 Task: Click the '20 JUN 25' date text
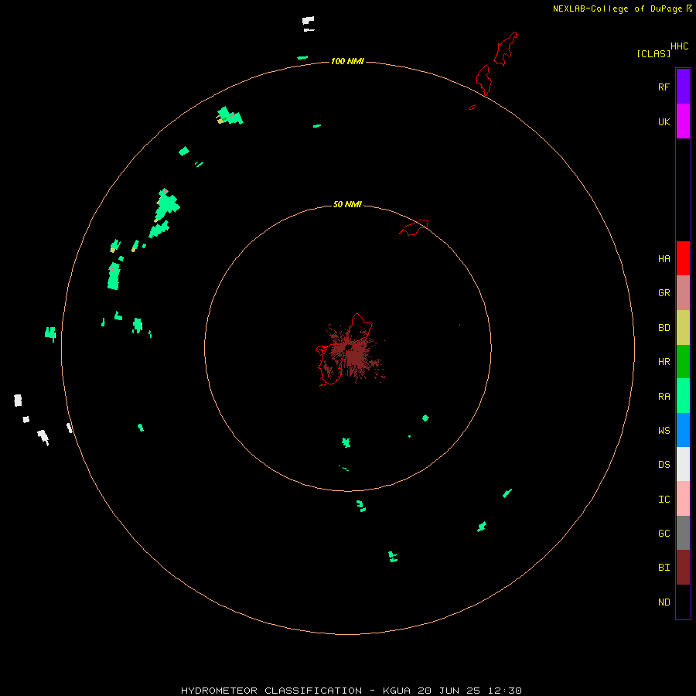[x=449, y=691]
